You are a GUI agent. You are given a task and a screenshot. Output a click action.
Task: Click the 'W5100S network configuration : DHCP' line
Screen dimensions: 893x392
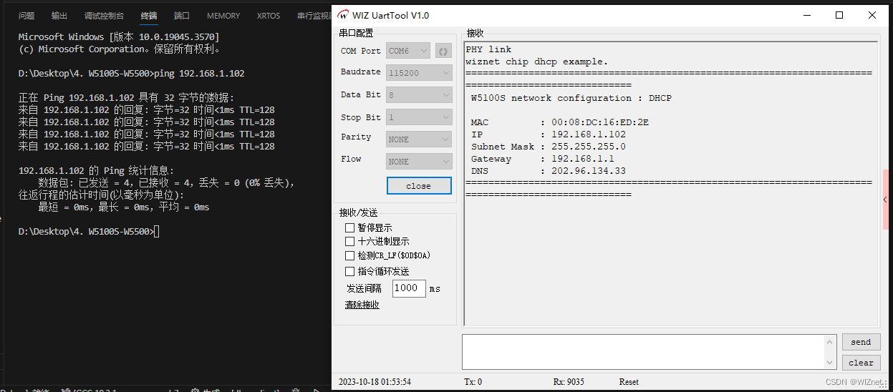point(571,98)
